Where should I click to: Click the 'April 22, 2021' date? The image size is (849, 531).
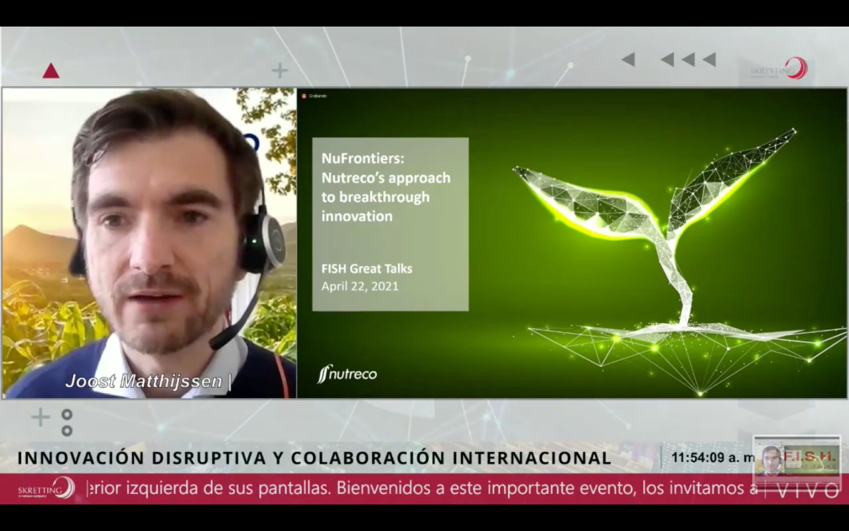coord(360,287)
